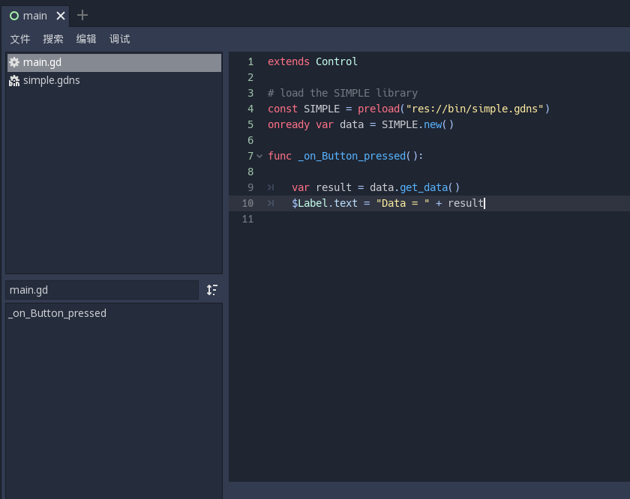Close the main tab with its X button
630x499 pixels.
(x=61, y=15)
